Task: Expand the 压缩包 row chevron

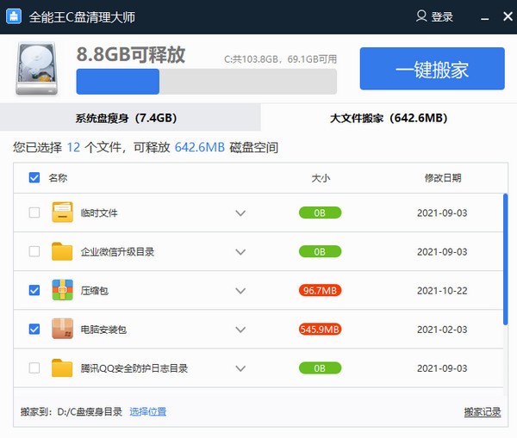Action: tap(240, 291)
